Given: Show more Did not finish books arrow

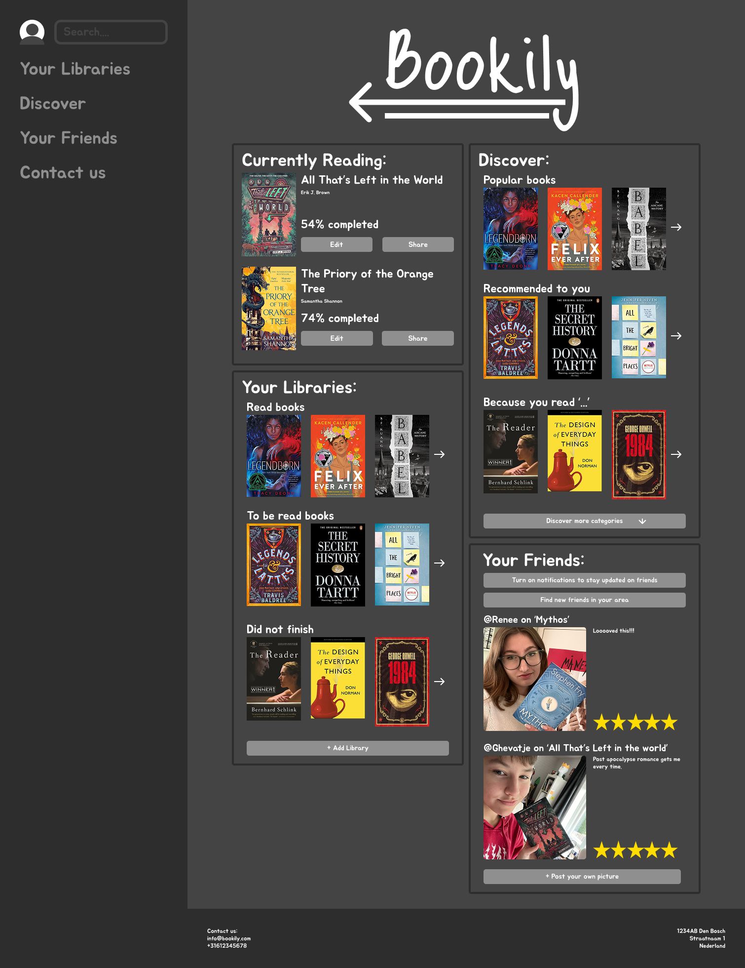Looking at the screenshot, I should (439, 682).
